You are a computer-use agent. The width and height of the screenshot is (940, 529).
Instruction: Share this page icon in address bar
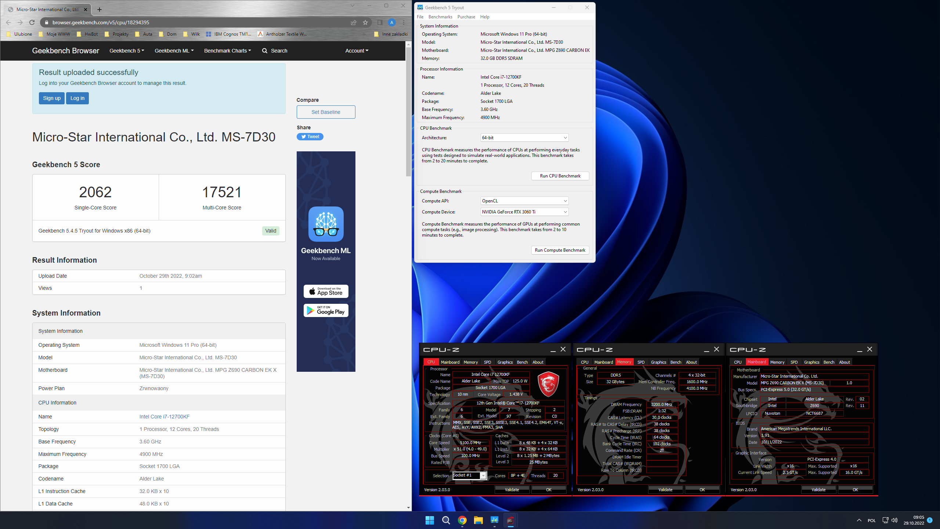tap(354, 22)
